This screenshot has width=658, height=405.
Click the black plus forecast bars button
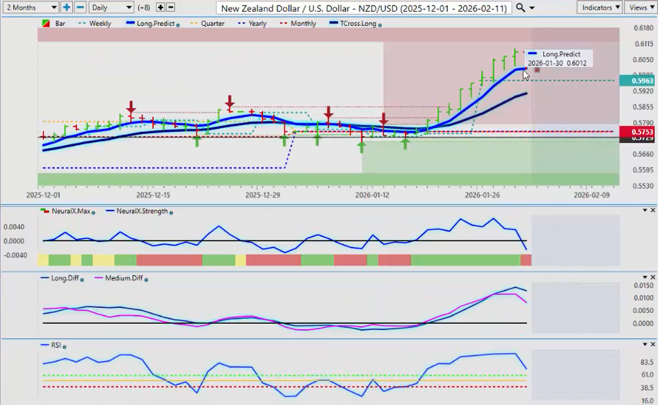point(160,7)
